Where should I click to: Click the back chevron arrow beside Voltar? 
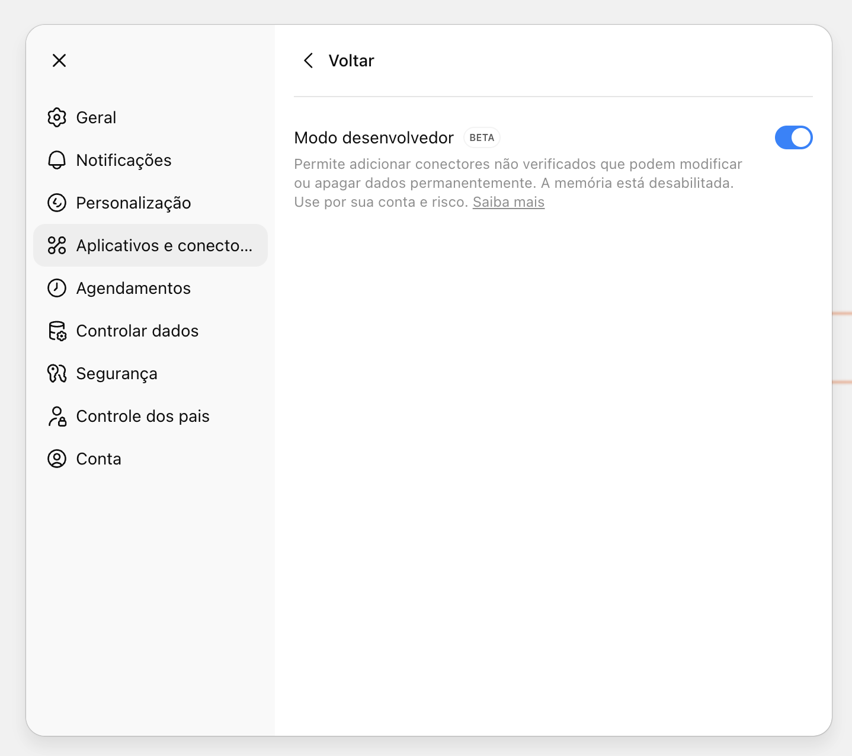[x=308, y=60]
